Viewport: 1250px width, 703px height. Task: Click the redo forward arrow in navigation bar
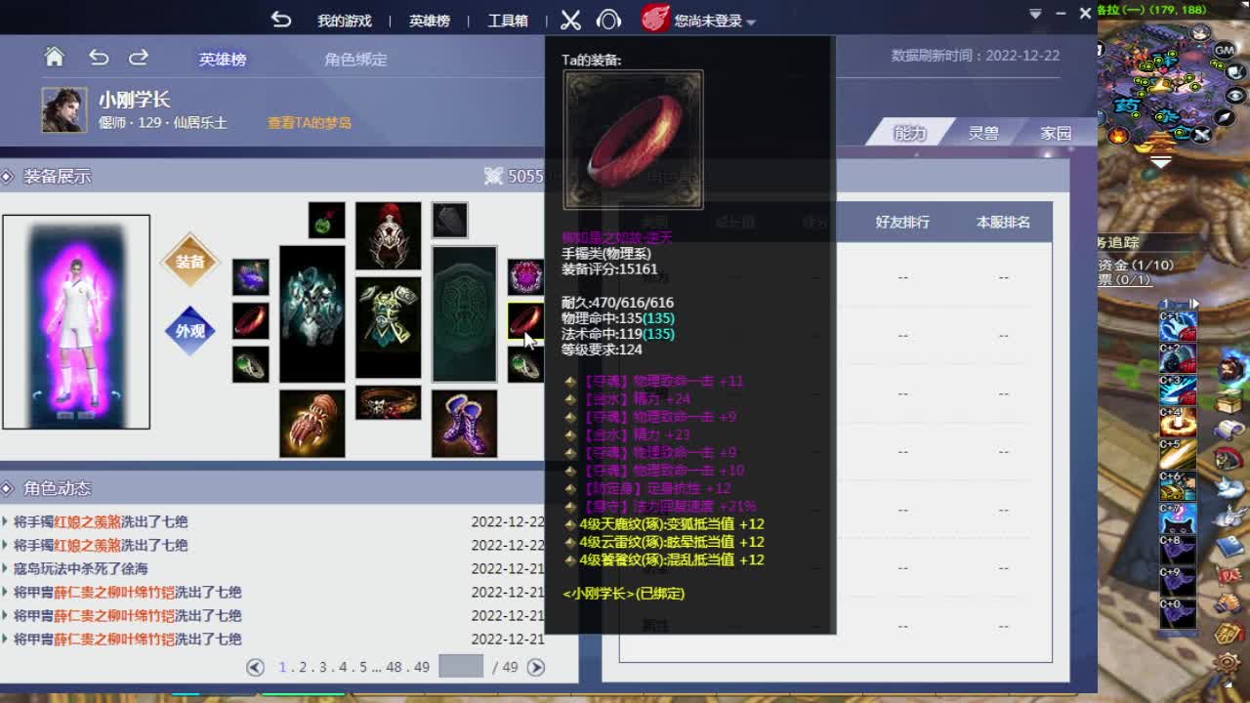click(x=139, y=58)
